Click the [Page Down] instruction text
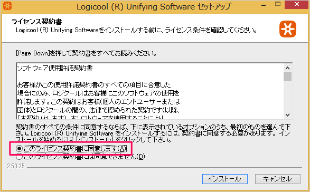 86,53
